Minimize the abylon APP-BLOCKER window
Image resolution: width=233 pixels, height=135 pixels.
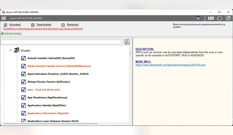point(210,12)
